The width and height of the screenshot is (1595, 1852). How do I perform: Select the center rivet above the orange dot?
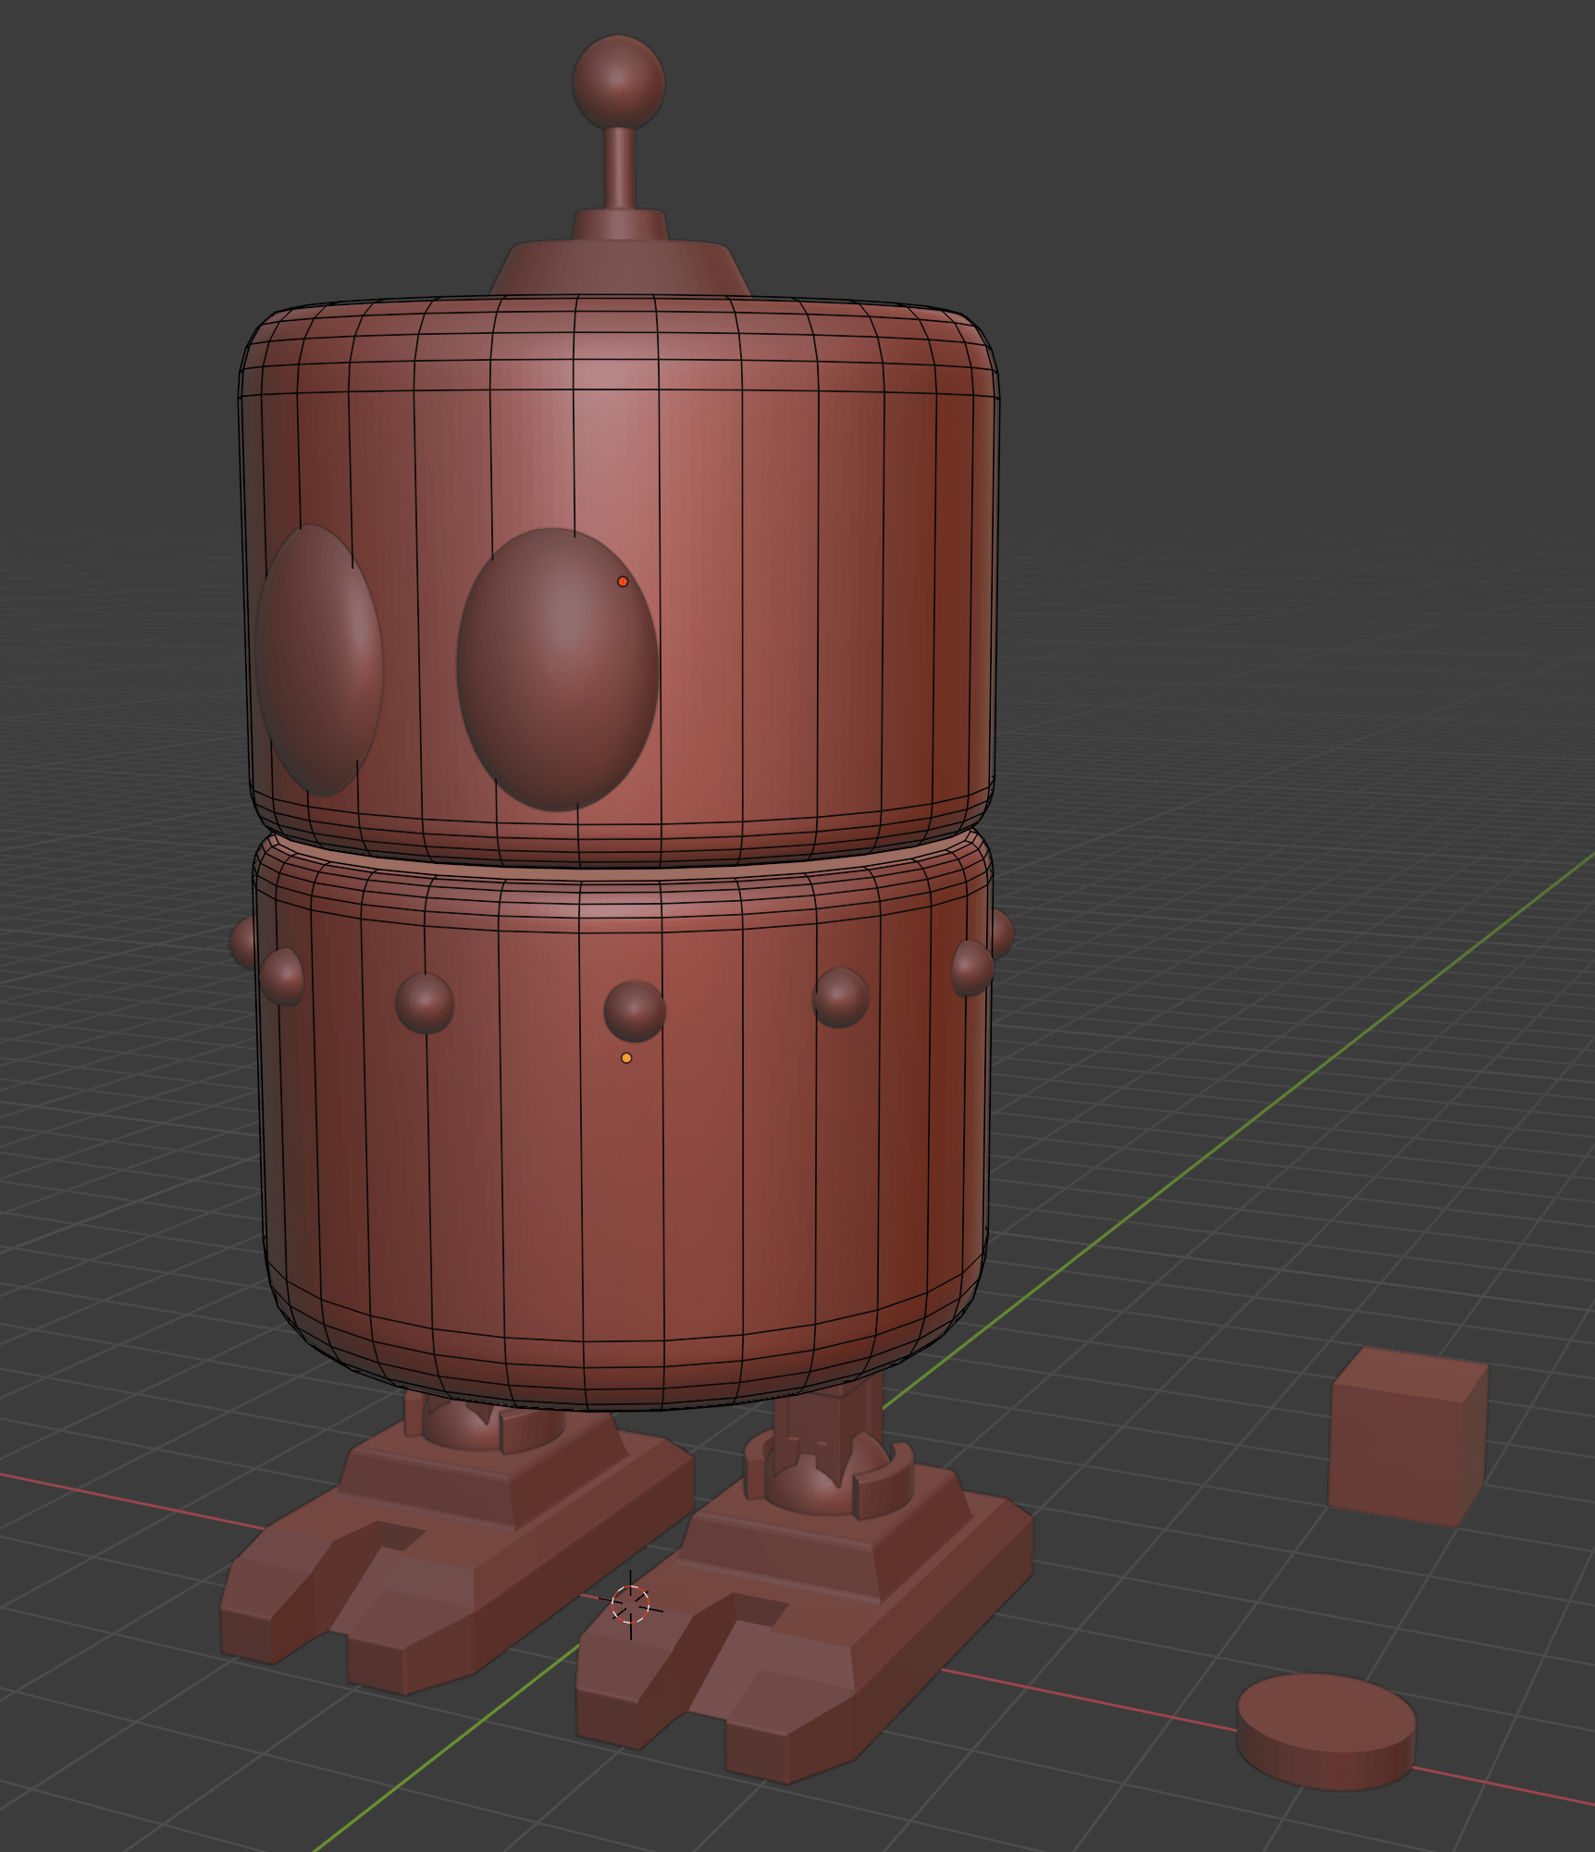(635, 1010)
